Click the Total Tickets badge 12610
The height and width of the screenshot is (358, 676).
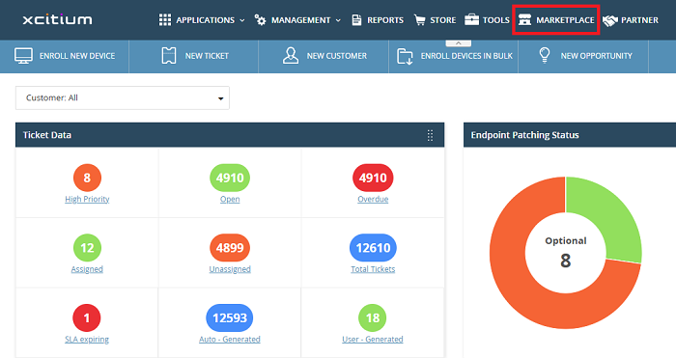(x=373, y=248)
